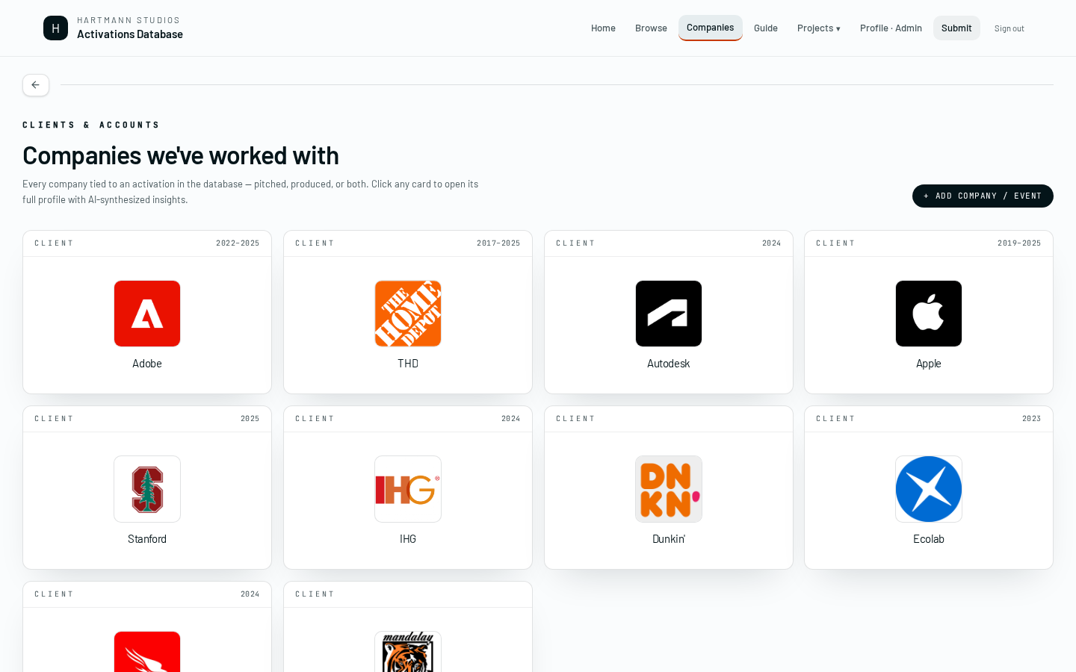Click the Submit button
This screenshot has width=1076, height=672.
[x=956, y=28]
